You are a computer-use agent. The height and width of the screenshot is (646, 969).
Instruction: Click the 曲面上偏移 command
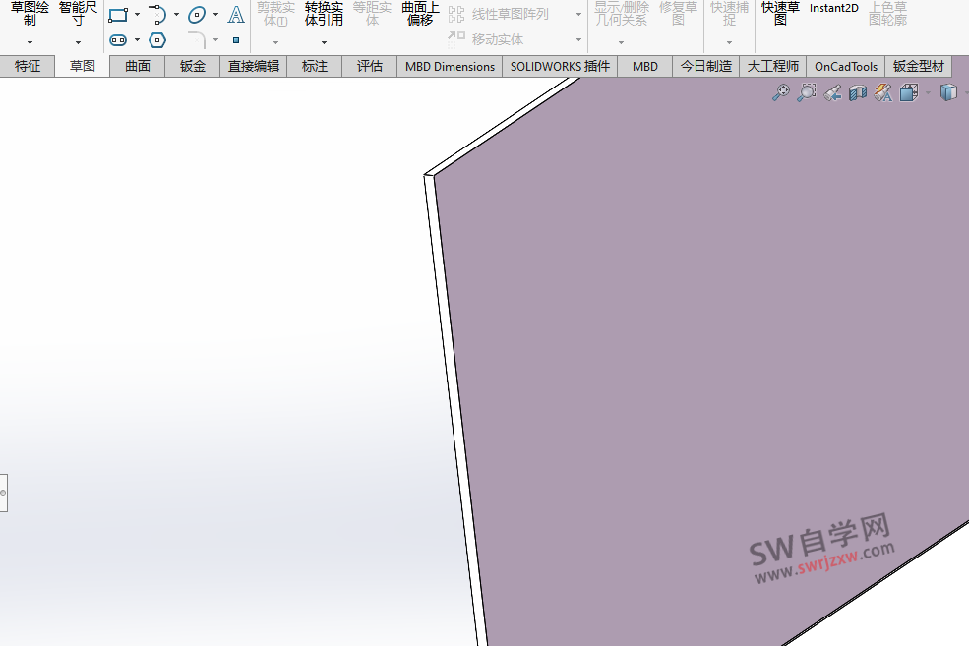pyautogui.click(x=419, y=14)
